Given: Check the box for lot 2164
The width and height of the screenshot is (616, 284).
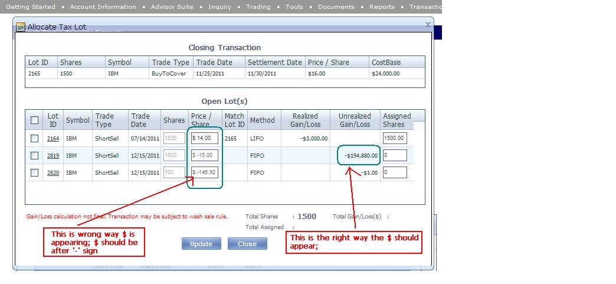Looking at the screenshot, I should 35,139.
